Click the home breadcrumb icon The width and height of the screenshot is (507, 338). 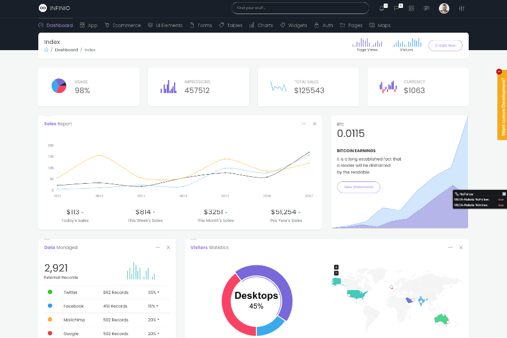click(46, 50)
